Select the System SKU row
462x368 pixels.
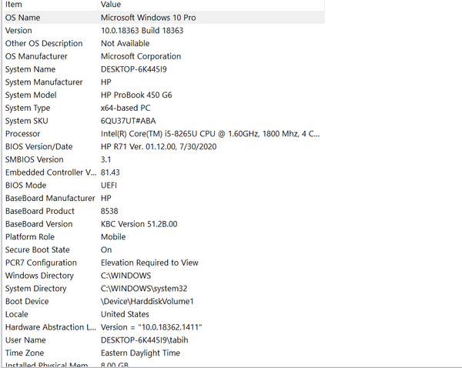tap(164, 121)
